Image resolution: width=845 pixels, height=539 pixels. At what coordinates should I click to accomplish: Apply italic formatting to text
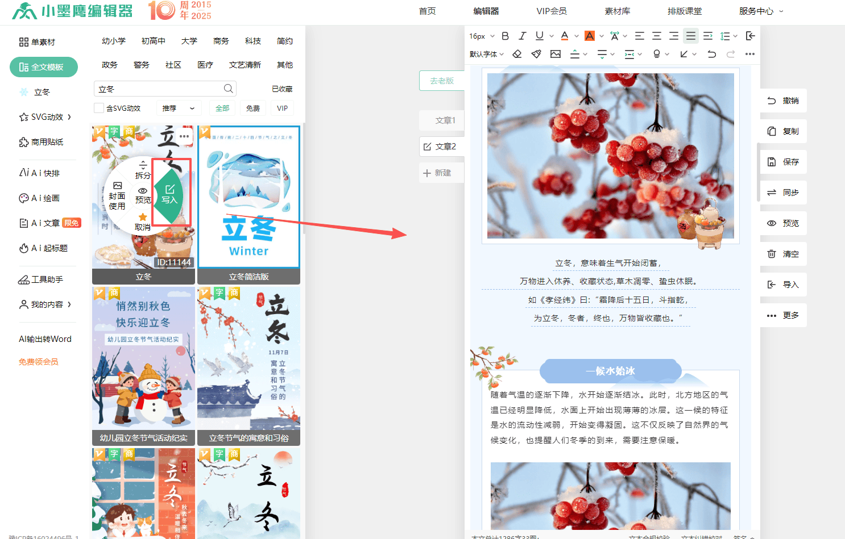(x=522, y=36)
